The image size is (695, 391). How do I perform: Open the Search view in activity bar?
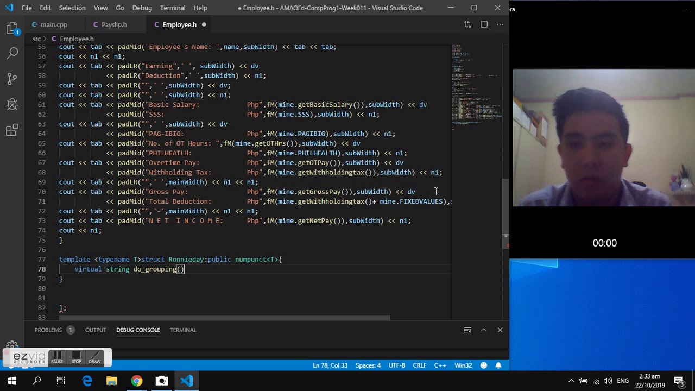(x=12, y=53)
